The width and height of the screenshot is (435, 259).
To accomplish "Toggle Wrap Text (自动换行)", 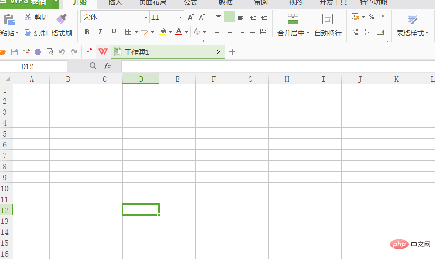I will click(x=327, y=25).
